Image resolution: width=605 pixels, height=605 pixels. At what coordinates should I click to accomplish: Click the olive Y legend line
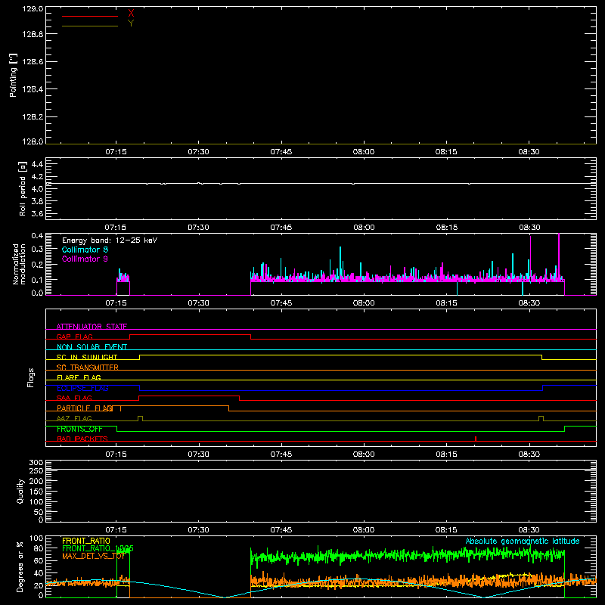pos(90,26)
